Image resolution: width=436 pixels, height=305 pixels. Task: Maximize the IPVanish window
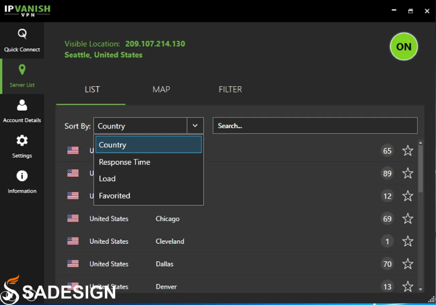click(411, 11)
